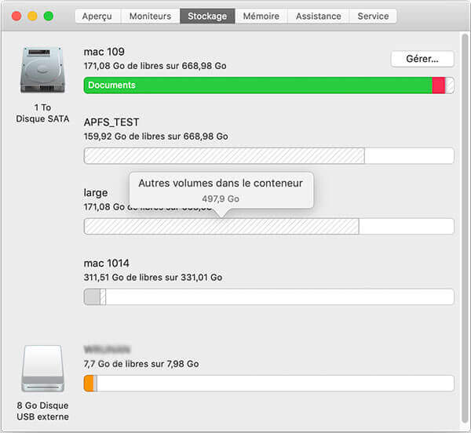Go to the Assistance tab
The image size is (471, 433).
319,16
